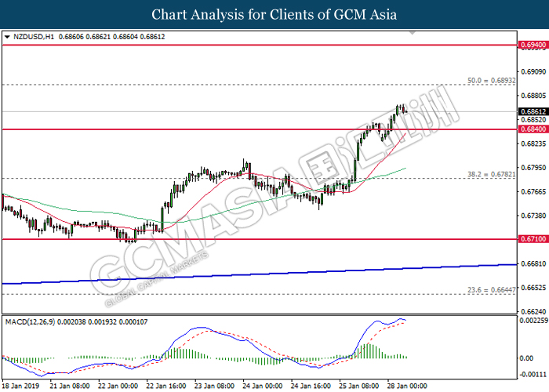
Task: Click the 21 Jan 08:00 time label
Action: pyautogui.click(x=70, y=386)
